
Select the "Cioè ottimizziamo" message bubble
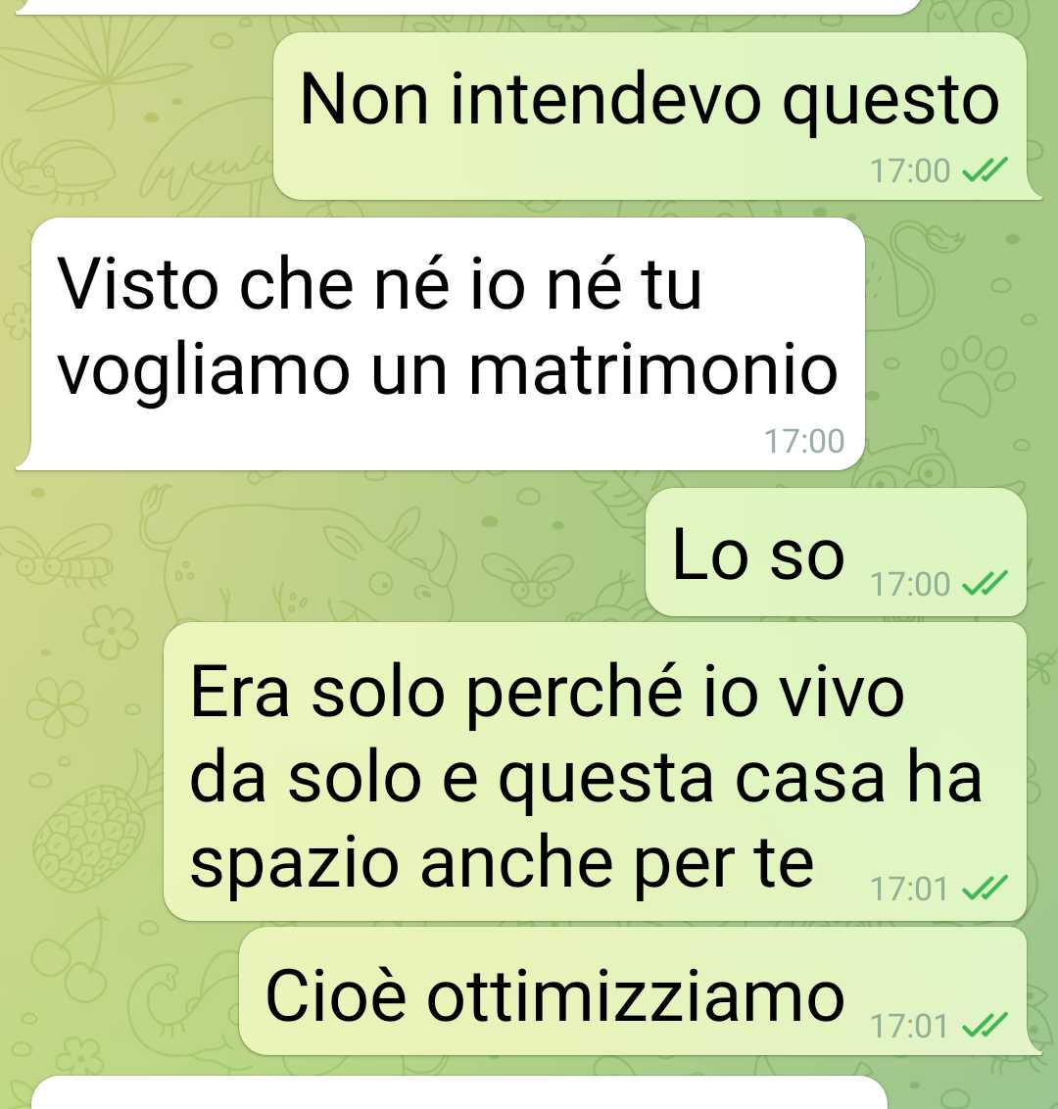634,990
